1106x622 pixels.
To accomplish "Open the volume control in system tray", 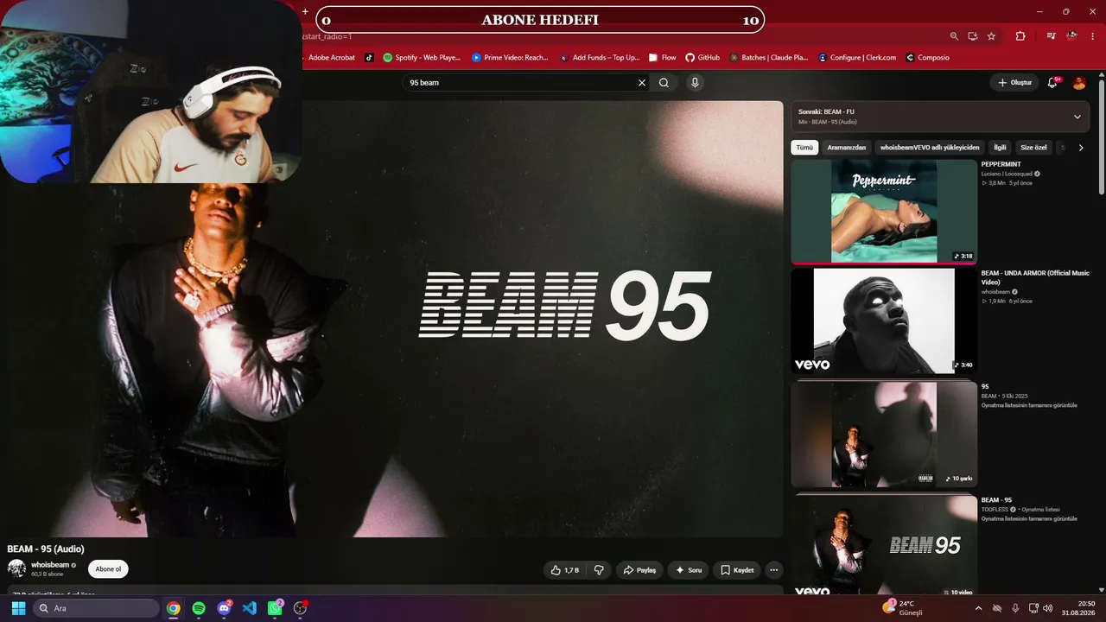I will [x=1048, y=608].
